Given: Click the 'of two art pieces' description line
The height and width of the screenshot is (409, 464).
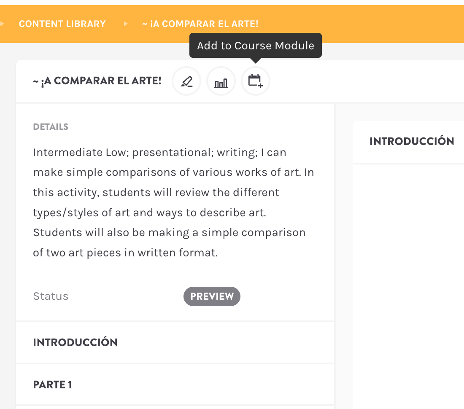Looking at the screenshot, I should click(x=125, y=253).
